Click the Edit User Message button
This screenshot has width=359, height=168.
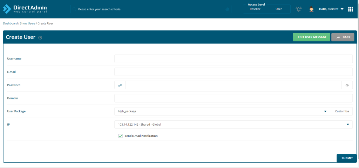(x=311, y=37)
